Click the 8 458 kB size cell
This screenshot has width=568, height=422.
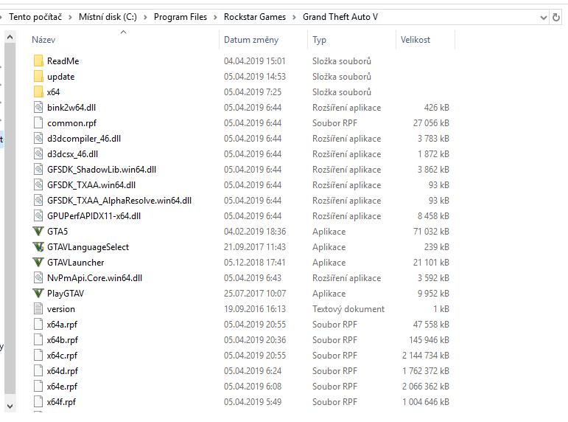433,216
